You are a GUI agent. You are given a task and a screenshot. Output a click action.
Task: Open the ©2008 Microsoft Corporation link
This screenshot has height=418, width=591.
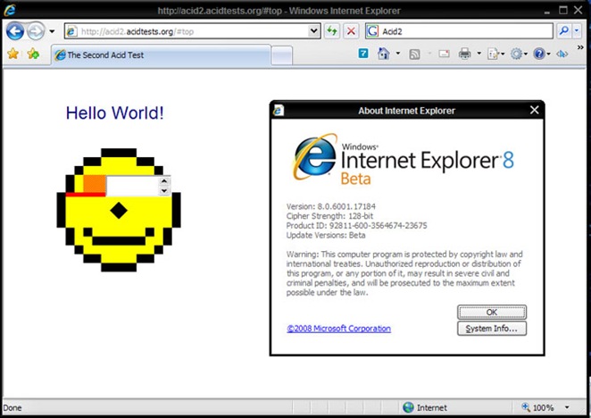pyautogui.click(x=339, y=329)
